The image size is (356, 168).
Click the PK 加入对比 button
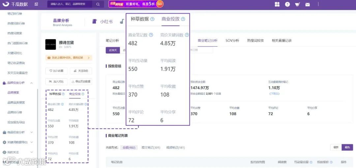pyautogui.click(x=56, y=82)
